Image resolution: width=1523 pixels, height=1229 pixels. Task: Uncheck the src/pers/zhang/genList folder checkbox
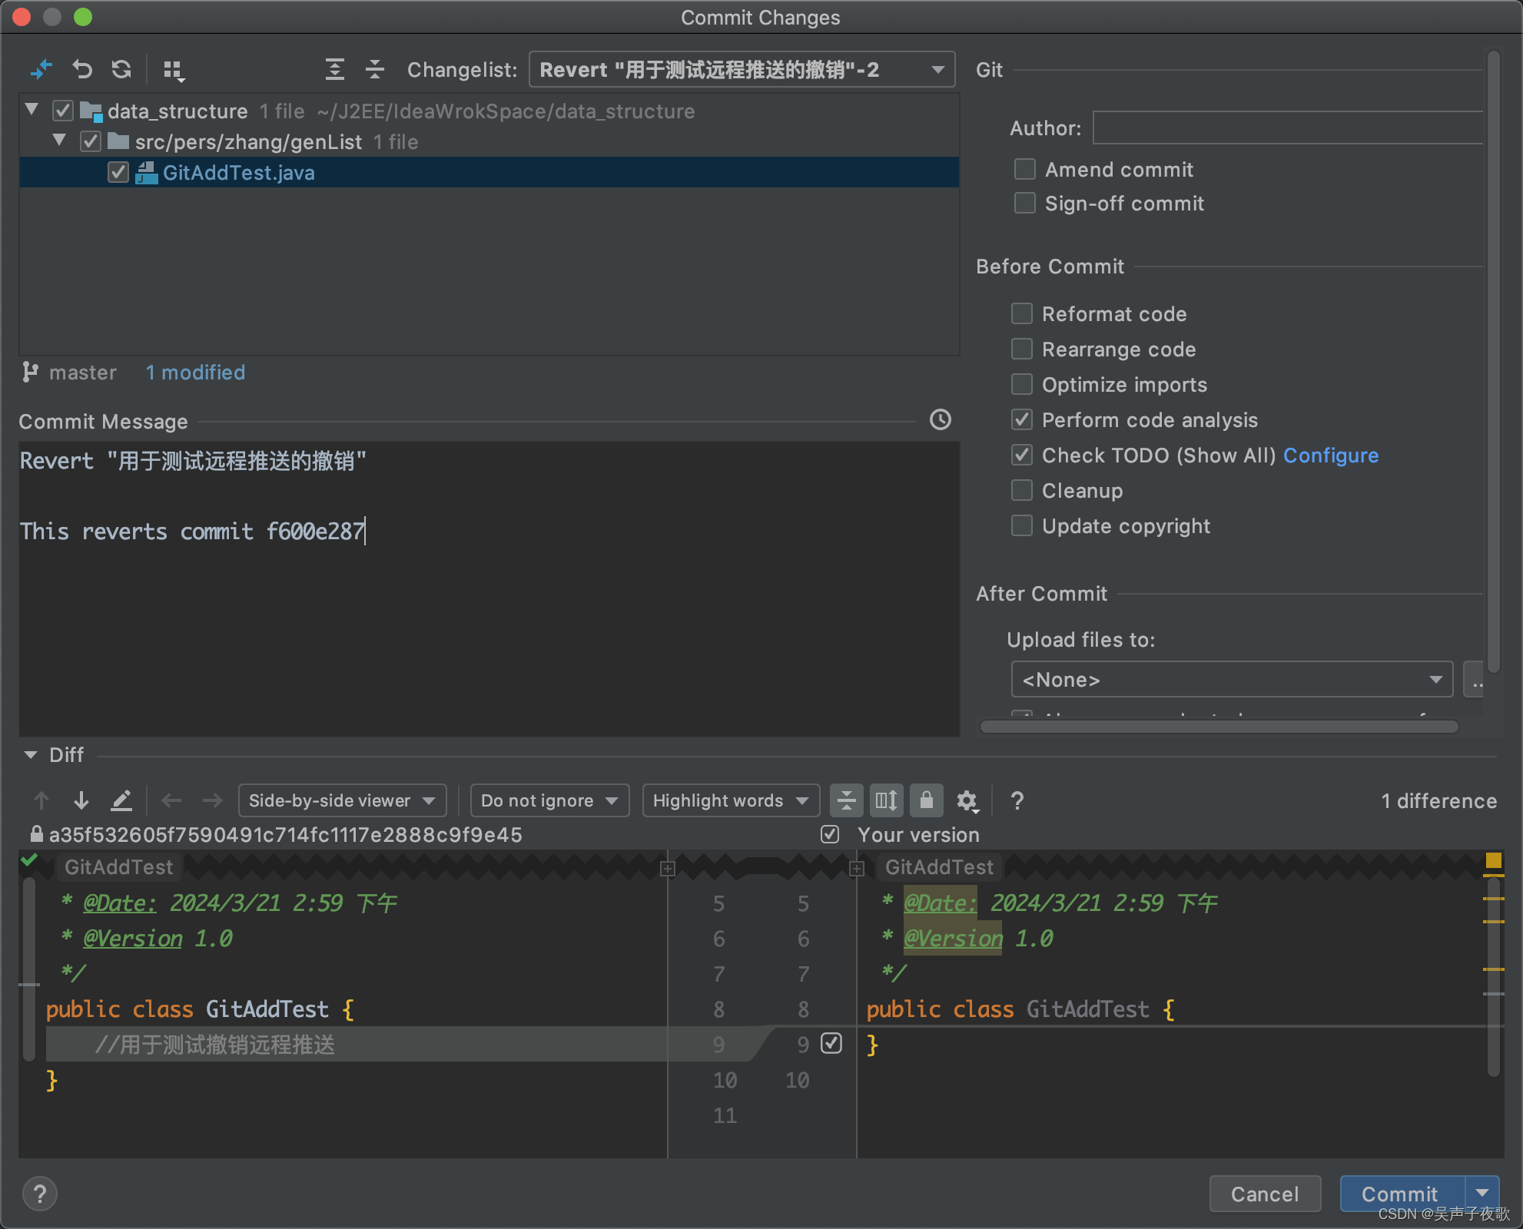[91, 141]
